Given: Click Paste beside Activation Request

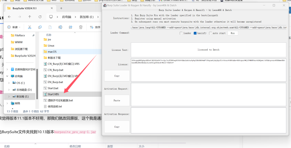Looking at the screenshot, I should pos(117,100).
